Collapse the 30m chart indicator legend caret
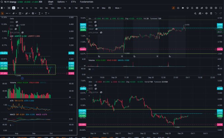 pyautogui.click(x=89, y=96)
